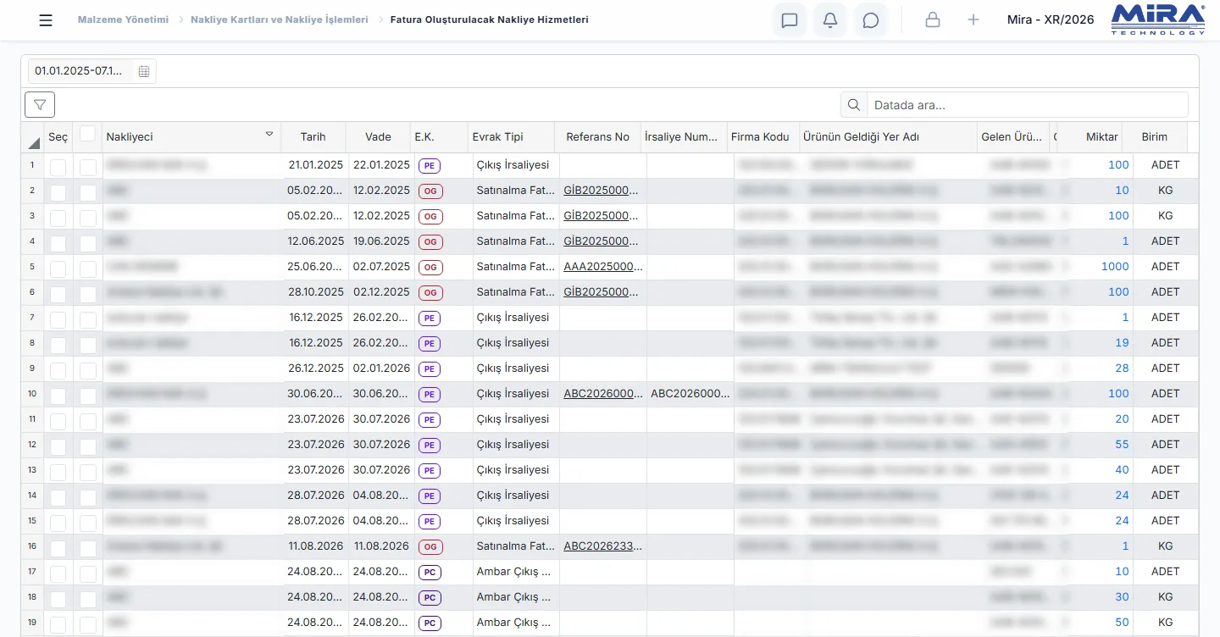The width and height of the screenshot is (1220, 637).
Task: Select the 25.06 date cell in row 5
Action: point(316,267)
